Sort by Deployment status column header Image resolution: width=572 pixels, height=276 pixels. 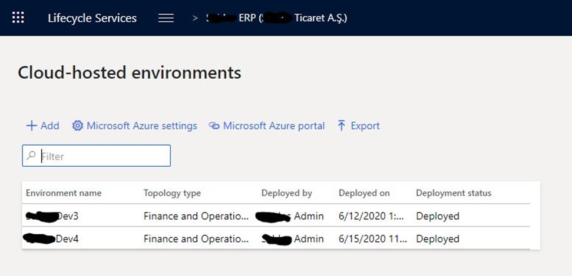pyautogui.click(x=453, y=193)
